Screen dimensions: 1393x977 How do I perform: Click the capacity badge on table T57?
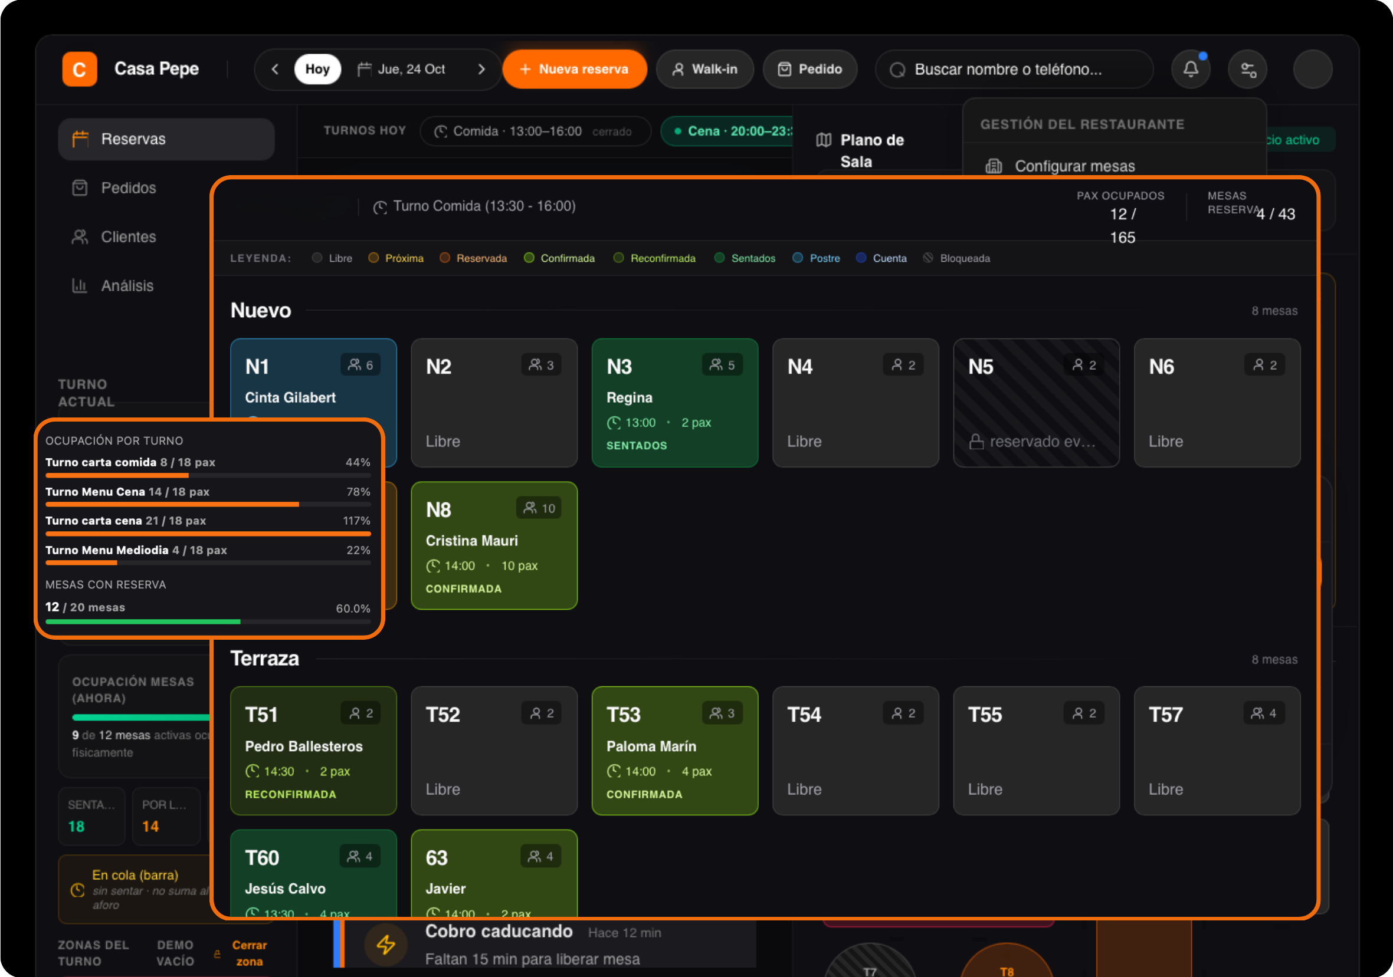point(1264,713)
